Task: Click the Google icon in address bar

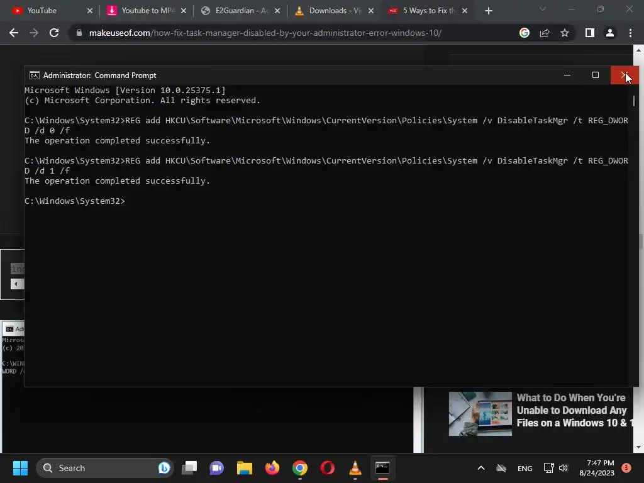Action: pos(525,33)
